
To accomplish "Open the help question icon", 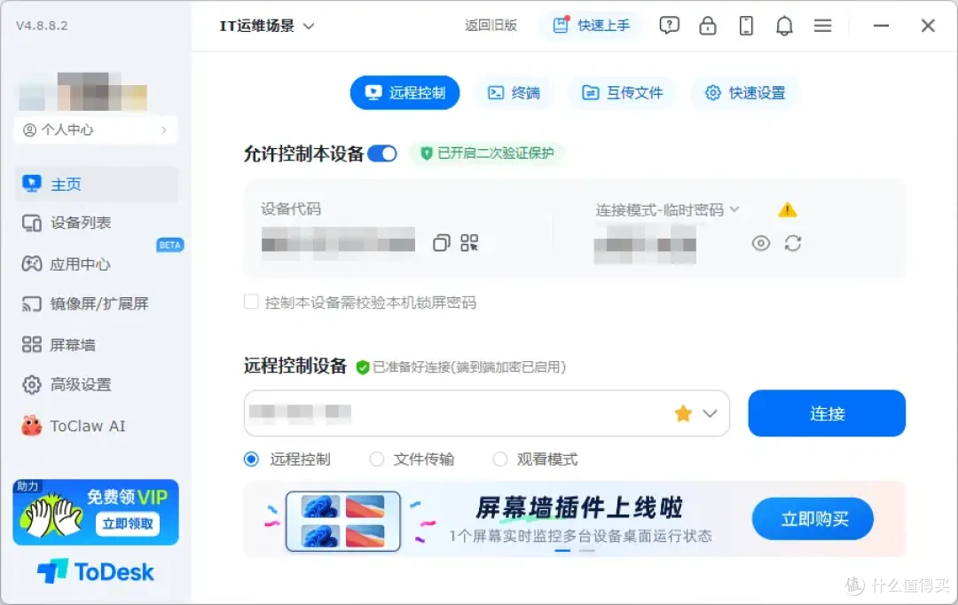I will [x=669, y=26].
